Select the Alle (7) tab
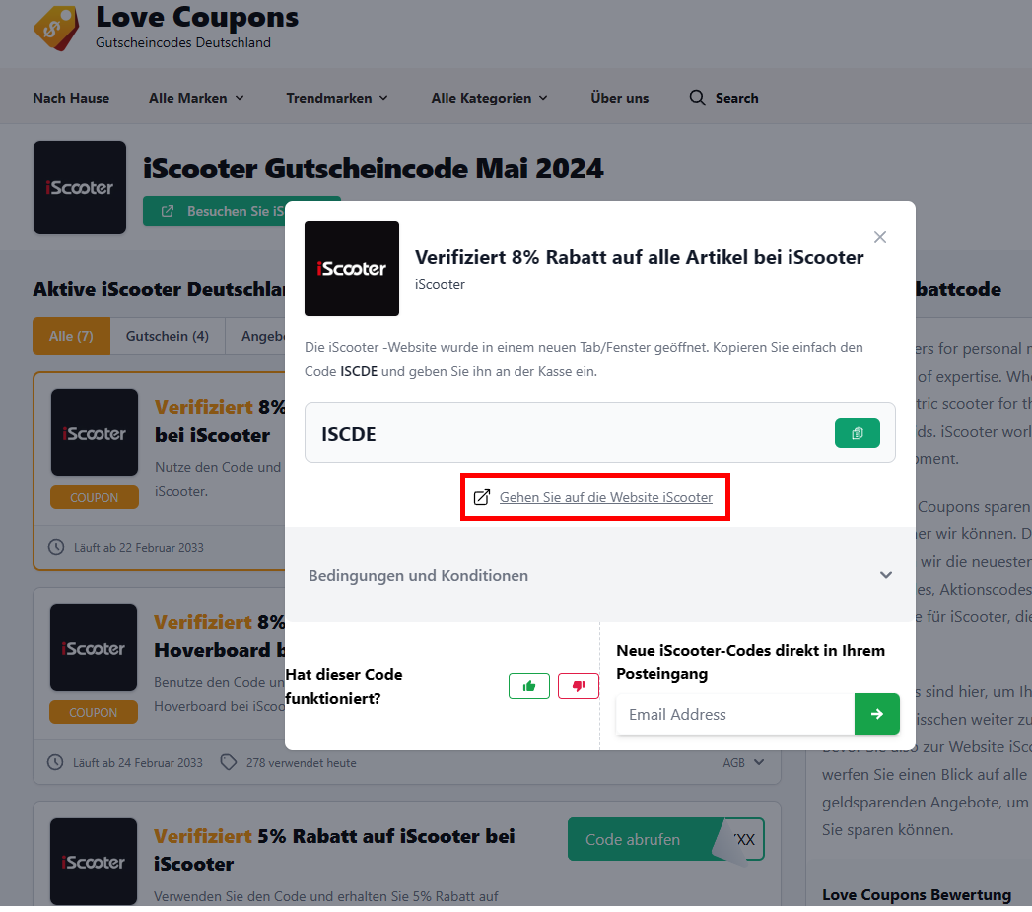1032x912 pixels. point(71,336)
